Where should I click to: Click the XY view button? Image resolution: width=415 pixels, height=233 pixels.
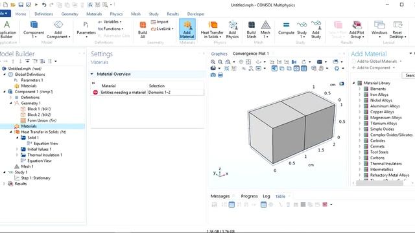click(x=272, y=62)
